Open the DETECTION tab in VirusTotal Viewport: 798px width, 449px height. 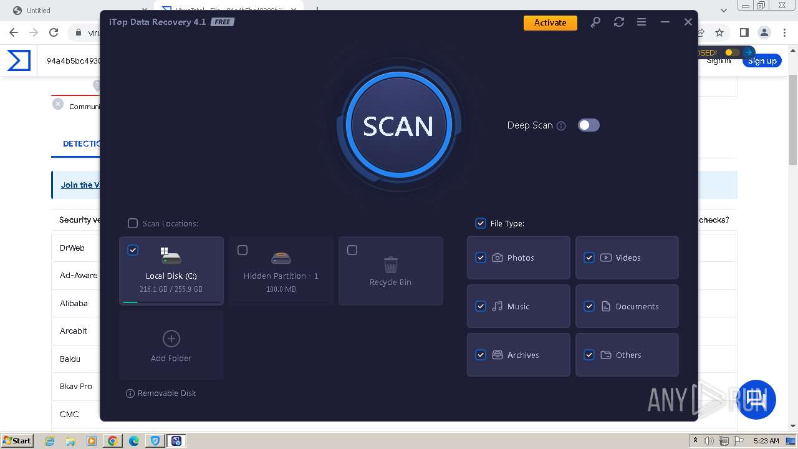(x=81, y=143)
